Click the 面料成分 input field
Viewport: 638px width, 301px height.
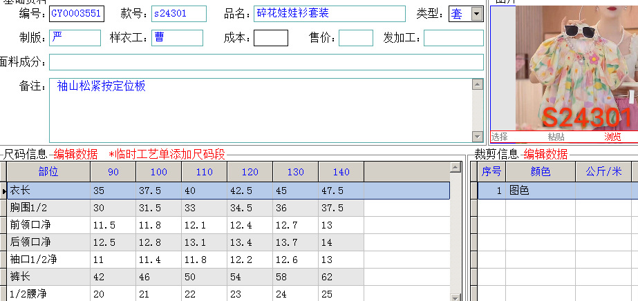267,62
